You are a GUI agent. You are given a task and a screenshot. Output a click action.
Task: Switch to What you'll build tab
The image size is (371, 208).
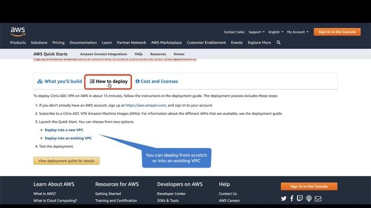click(60, 81)
